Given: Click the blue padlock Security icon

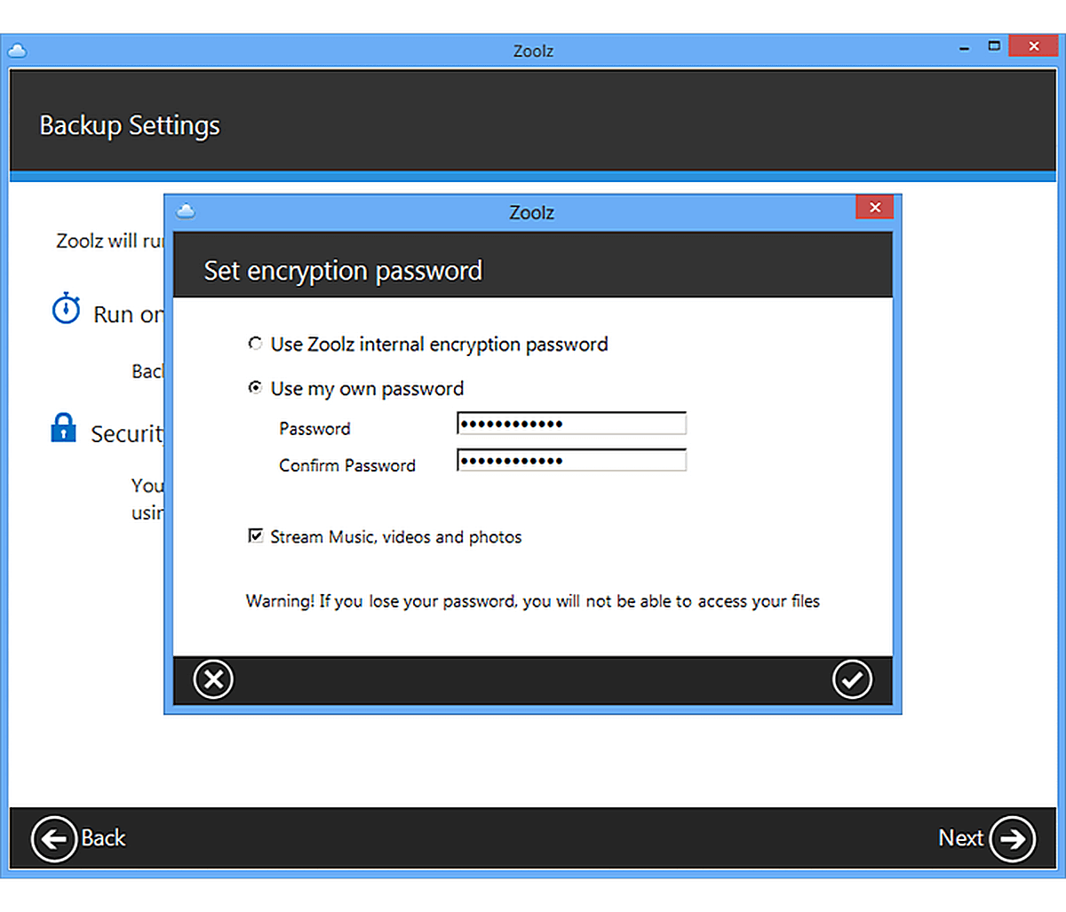Looking at the screenshot, I should tap(63, 428).
